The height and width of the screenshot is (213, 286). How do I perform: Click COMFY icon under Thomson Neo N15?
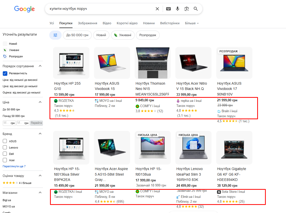click(137, 106)
